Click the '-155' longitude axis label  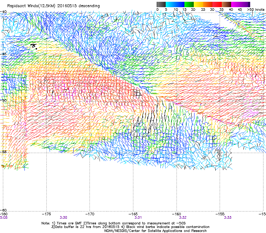click(x=220, y=214)
